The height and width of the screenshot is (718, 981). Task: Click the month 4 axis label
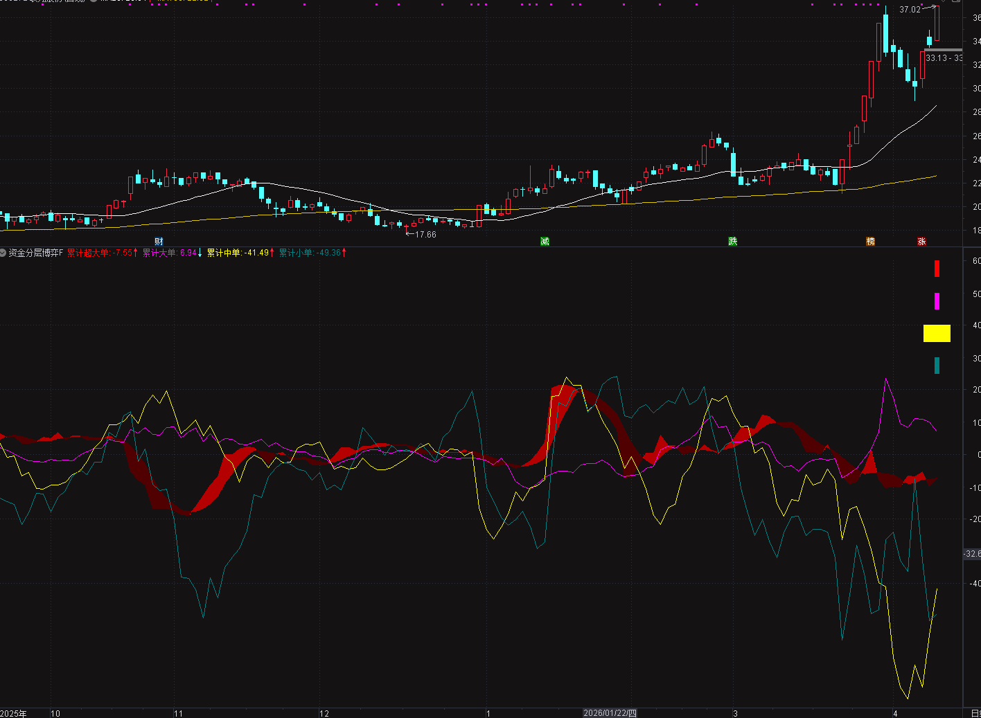click(x=895, y=714)
